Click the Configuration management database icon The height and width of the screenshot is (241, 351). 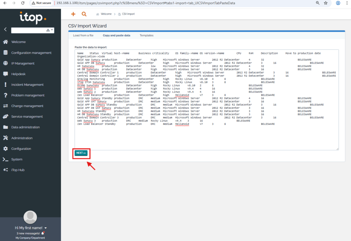(5, 53)
